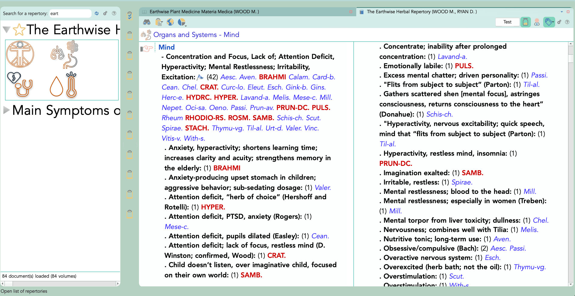
Task: Open the clipboard paste dropdown tool
Action: pyautogui.click(x=159, y=22)
